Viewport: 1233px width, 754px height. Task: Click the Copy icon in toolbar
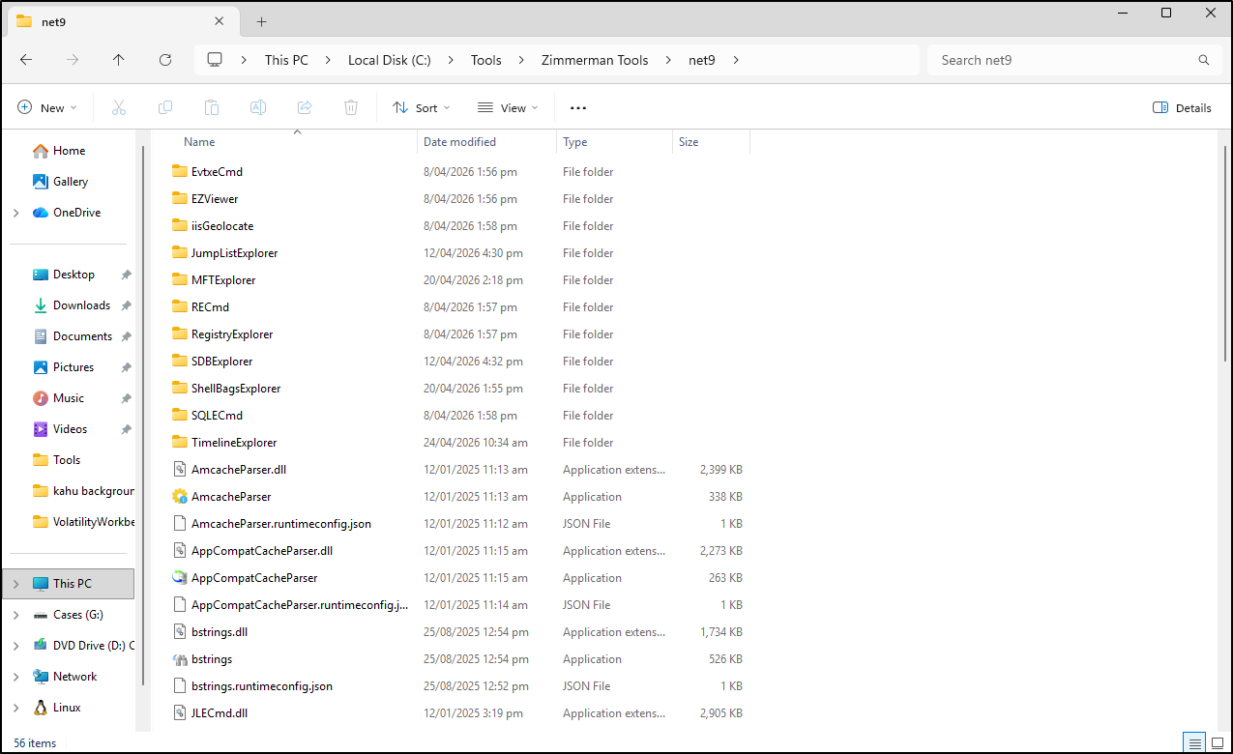(x=165, y=108)
